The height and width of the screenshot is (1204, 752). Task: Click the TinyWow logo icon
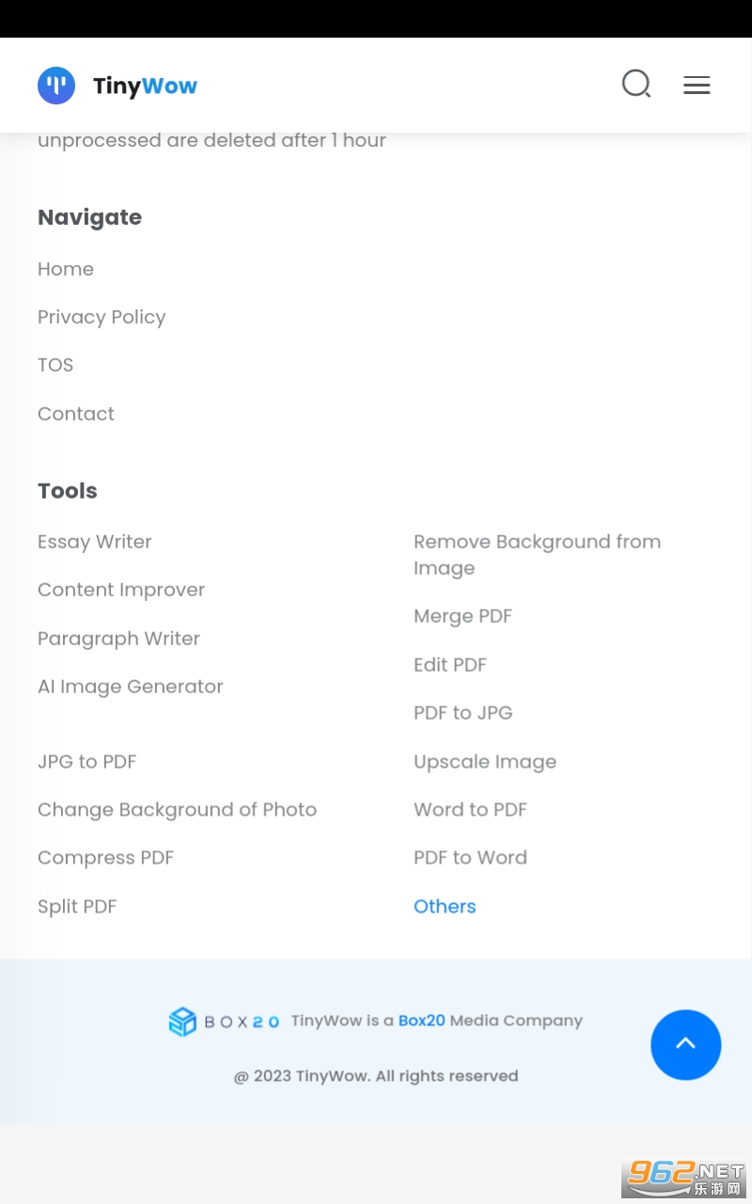[56, 86]
